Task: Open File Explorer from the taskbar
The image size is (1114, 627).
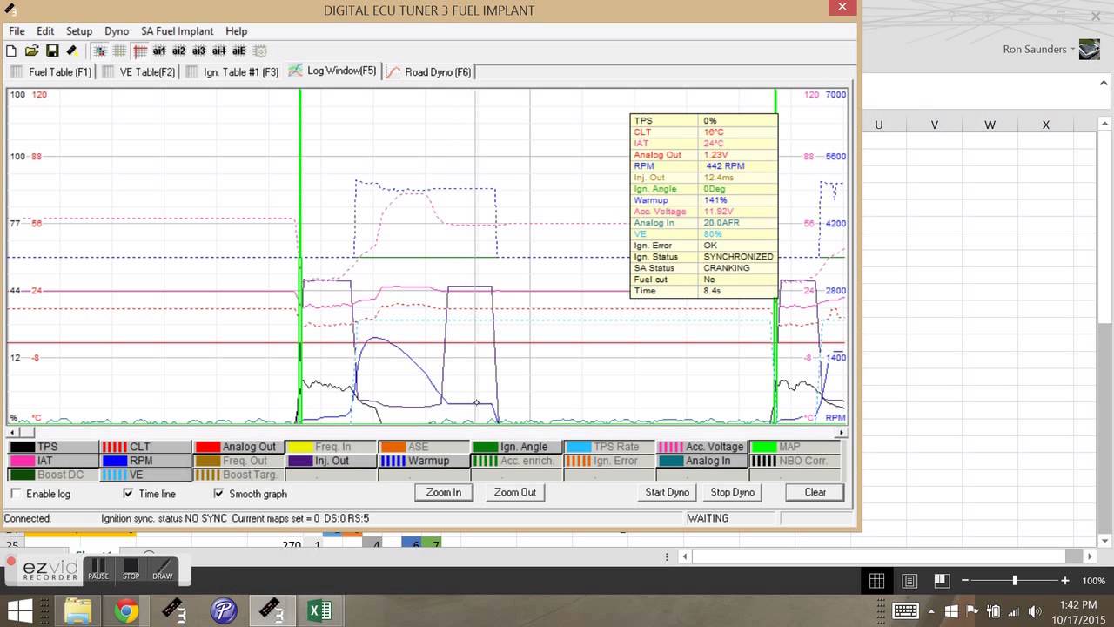Action: [77, 610]
